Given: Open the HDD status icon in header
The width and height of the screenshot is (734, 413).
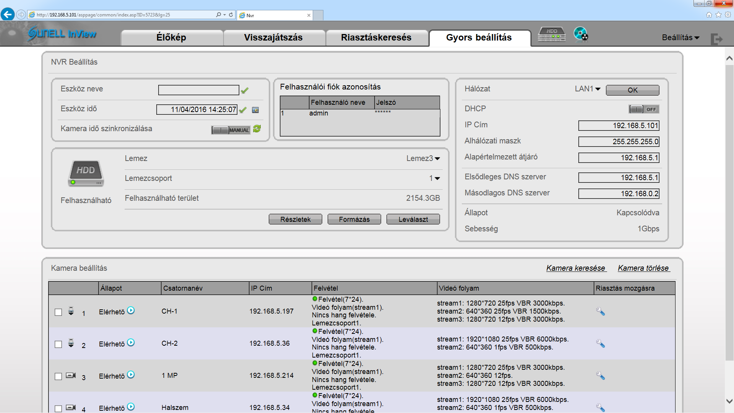Looking at the screenshot, I should [x=552, y=35].
